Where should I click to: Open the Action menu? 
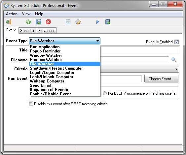pos(12,14)
